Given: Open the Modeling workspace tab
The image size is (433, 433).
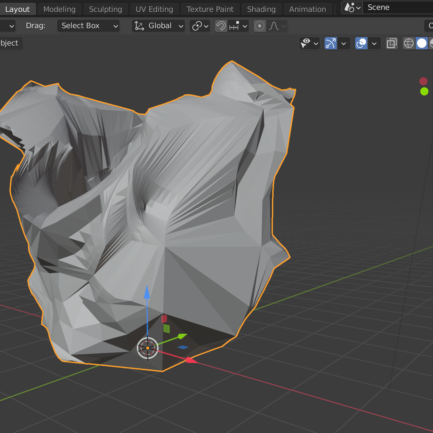Looking at the screenshot, I should pyautogui.click(x=59, y=9).
